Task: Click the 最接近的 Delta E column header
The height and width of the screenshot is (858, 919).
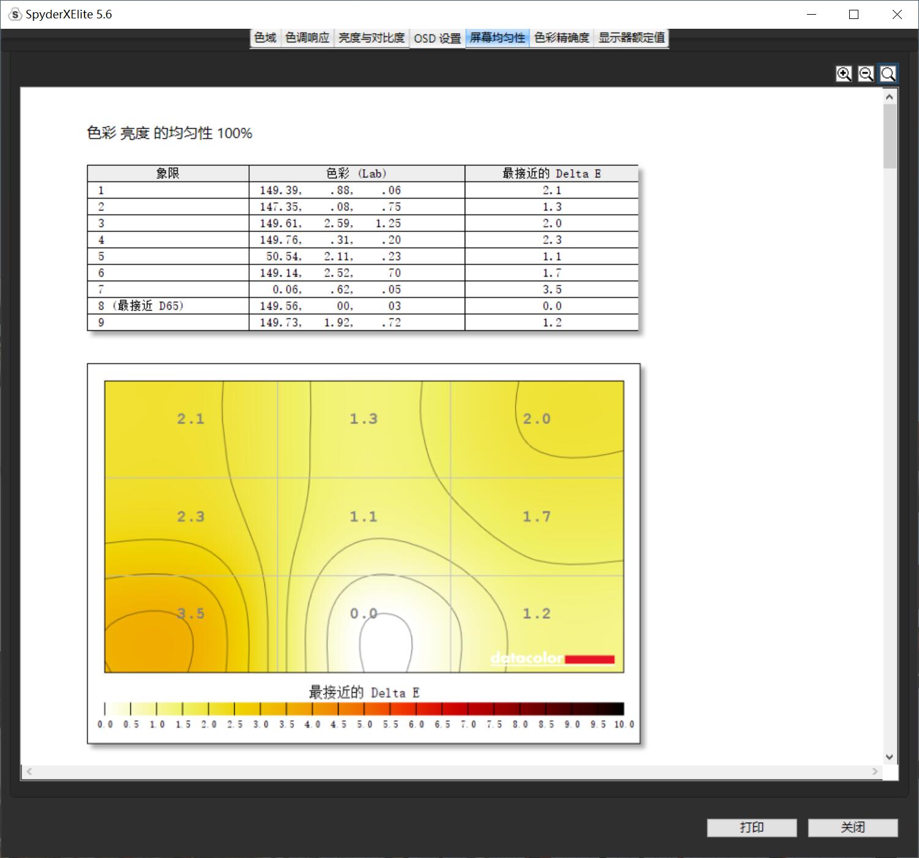Action: coord(552,173)
